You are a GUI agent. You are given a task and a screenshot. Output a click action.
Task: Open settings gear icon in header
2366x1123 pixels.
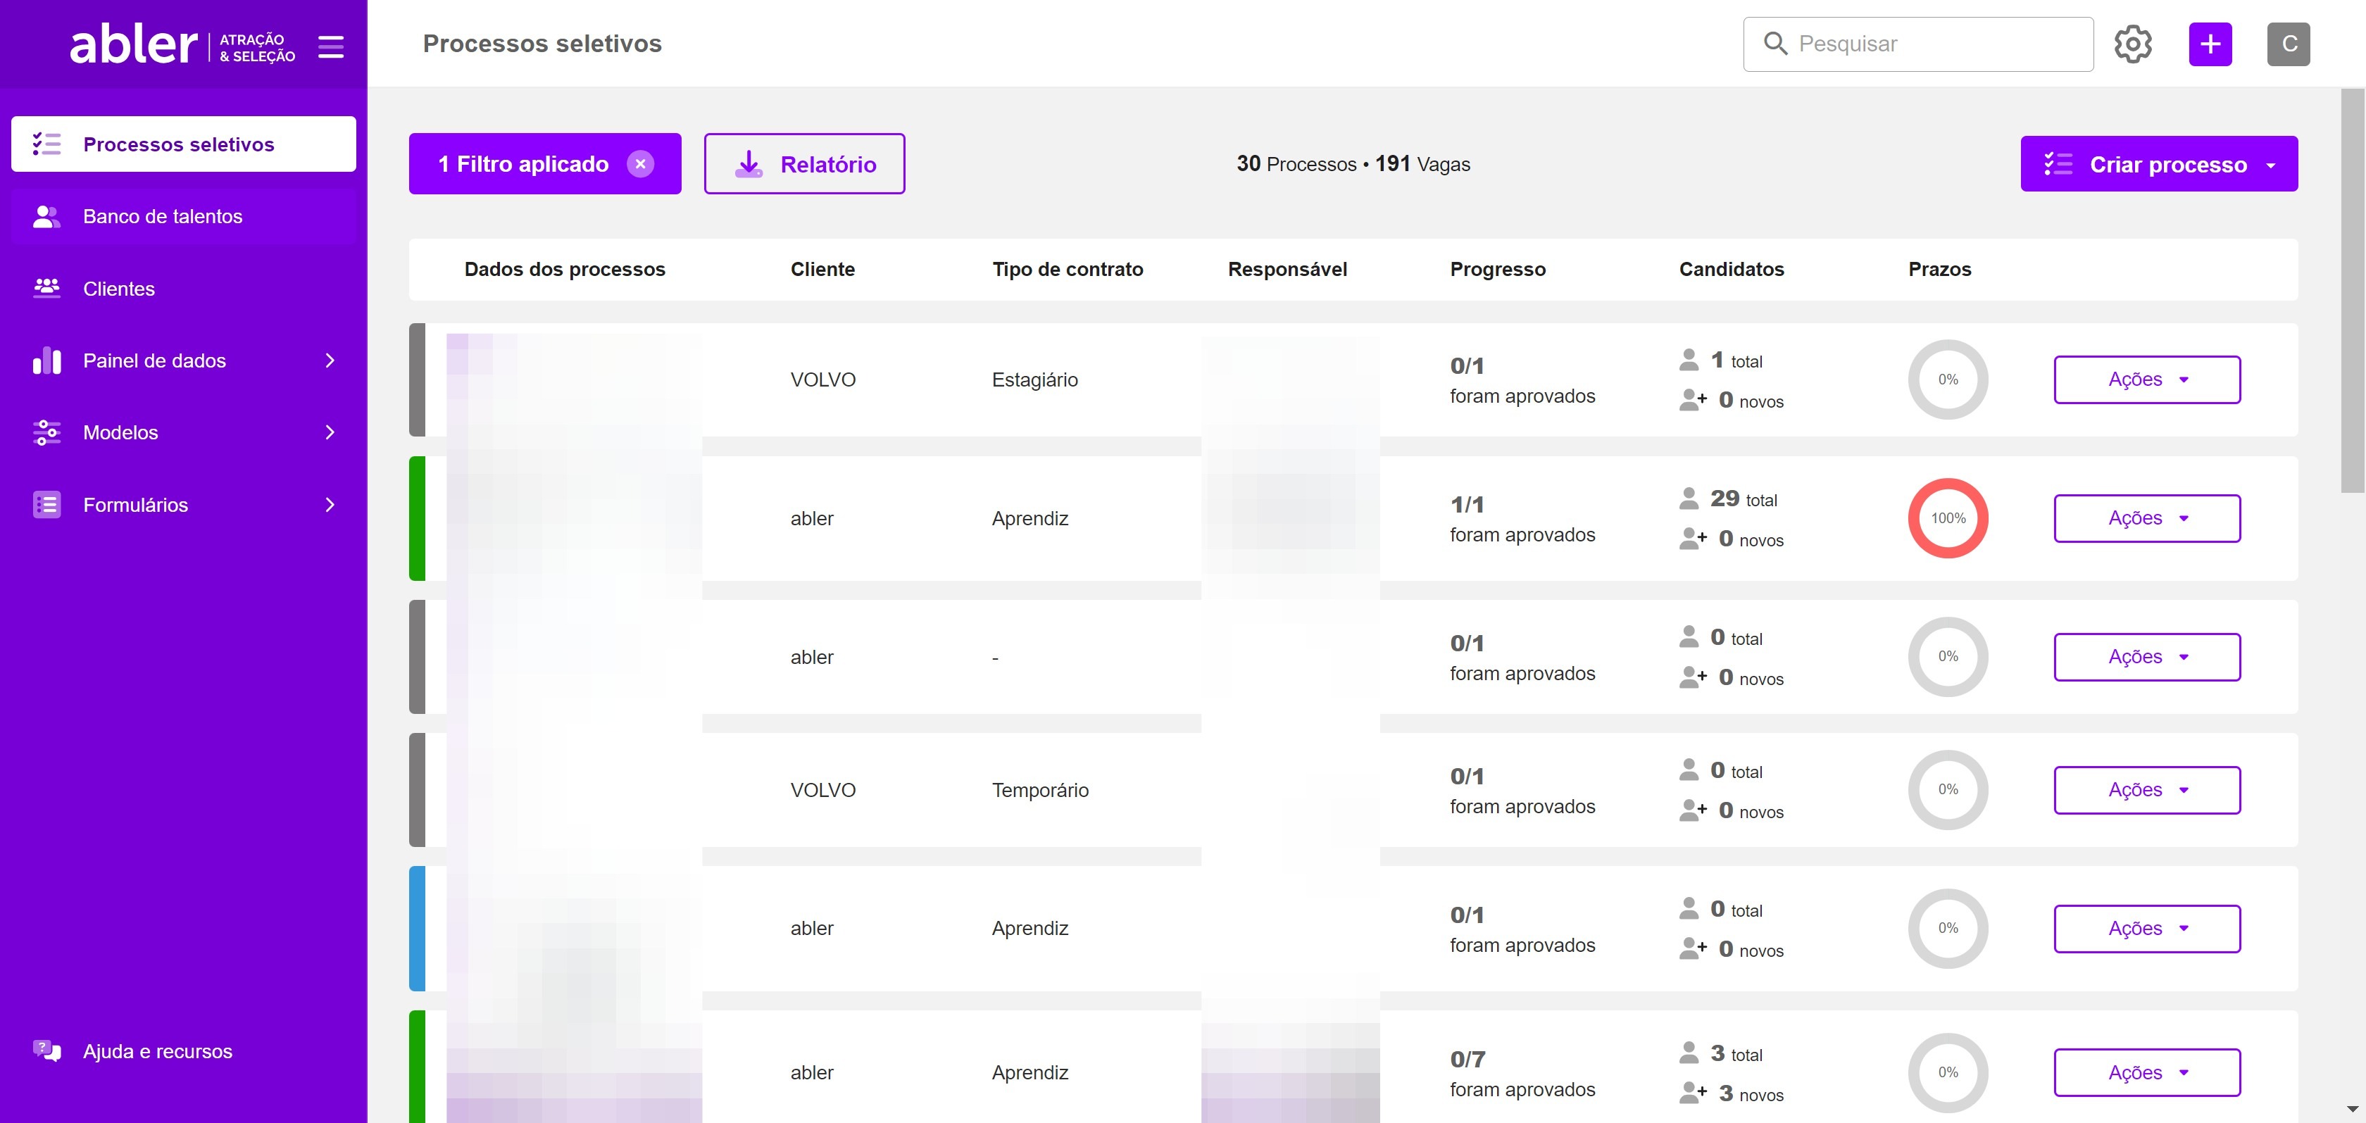2132,44
